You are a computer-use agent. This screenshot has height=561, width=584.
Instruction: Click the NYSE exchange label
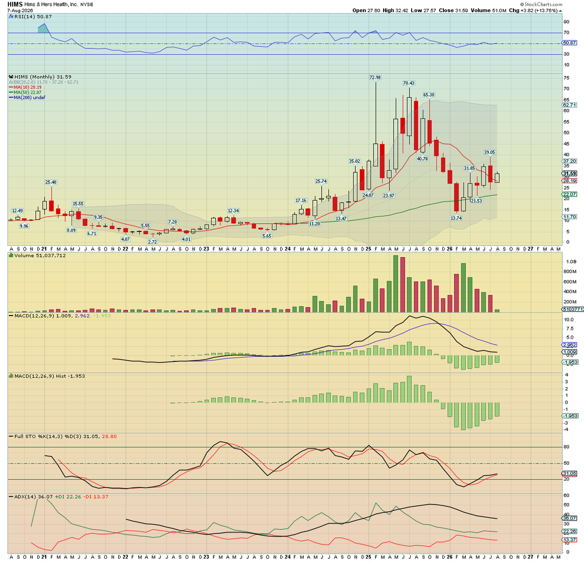pos(88,4)
